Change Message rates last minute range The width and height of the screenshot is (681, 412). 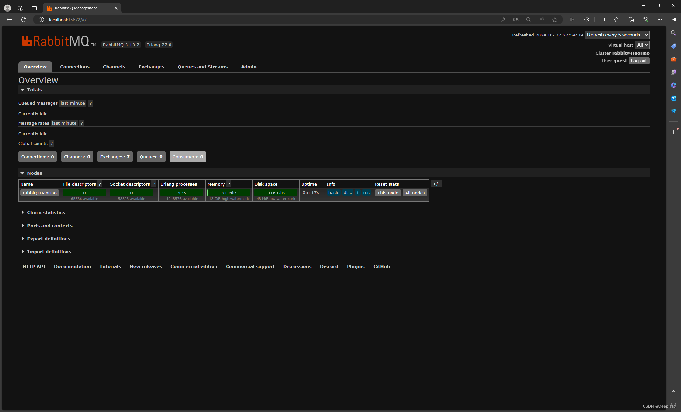[64, 123]
